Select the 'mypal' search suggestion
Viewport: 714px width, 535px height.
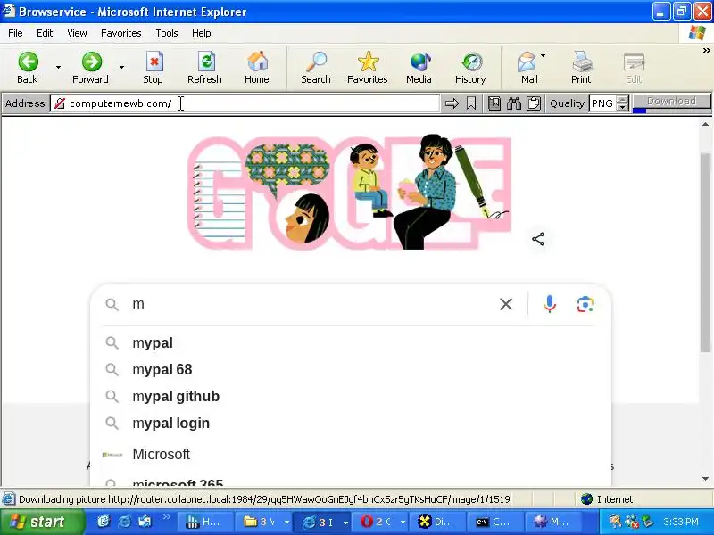point(348,343)
